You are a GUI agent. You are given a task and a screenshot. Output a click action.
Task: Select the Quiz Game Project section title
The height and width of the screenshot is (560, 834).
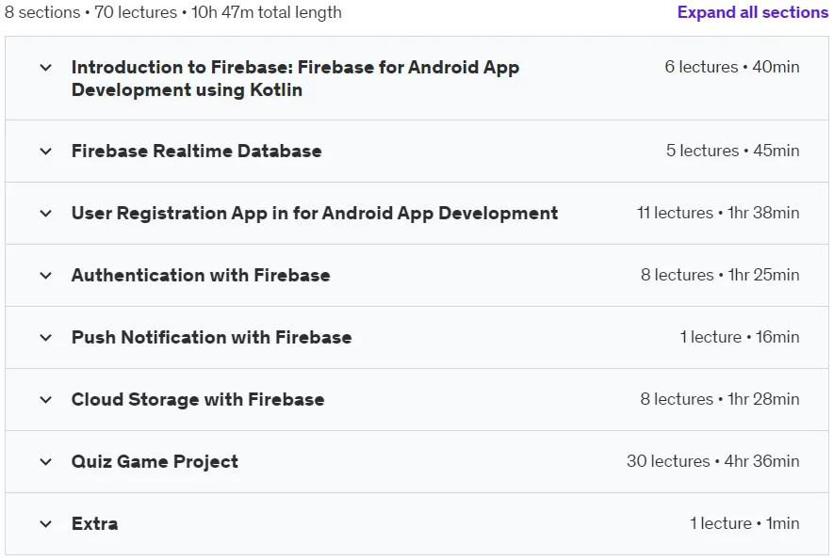[x=155, y=462]
